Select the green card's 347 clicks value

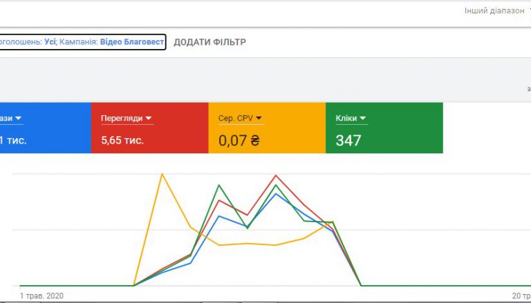click(x=348, y=140)
